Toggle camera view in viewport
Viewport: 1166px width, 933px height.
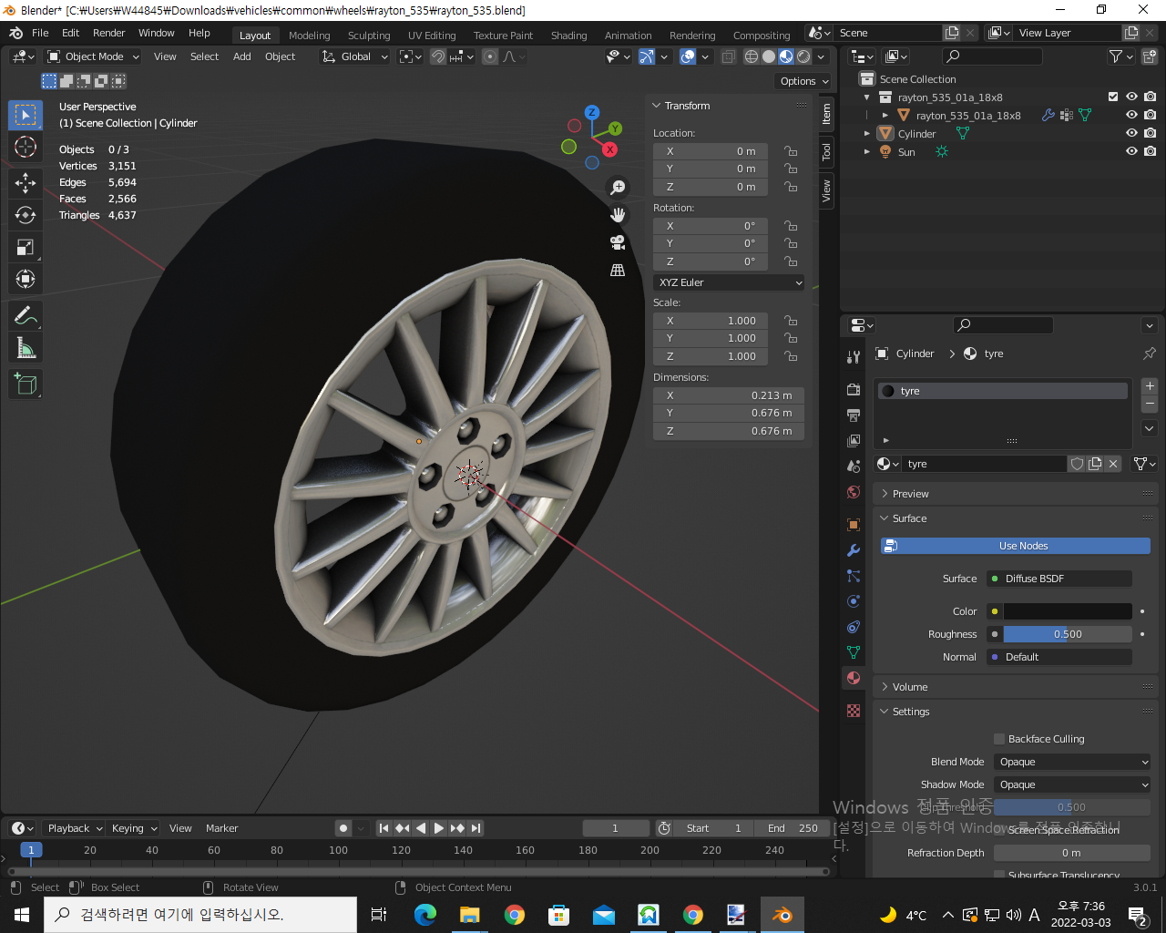pyautogui.click(x=618, y=242)
